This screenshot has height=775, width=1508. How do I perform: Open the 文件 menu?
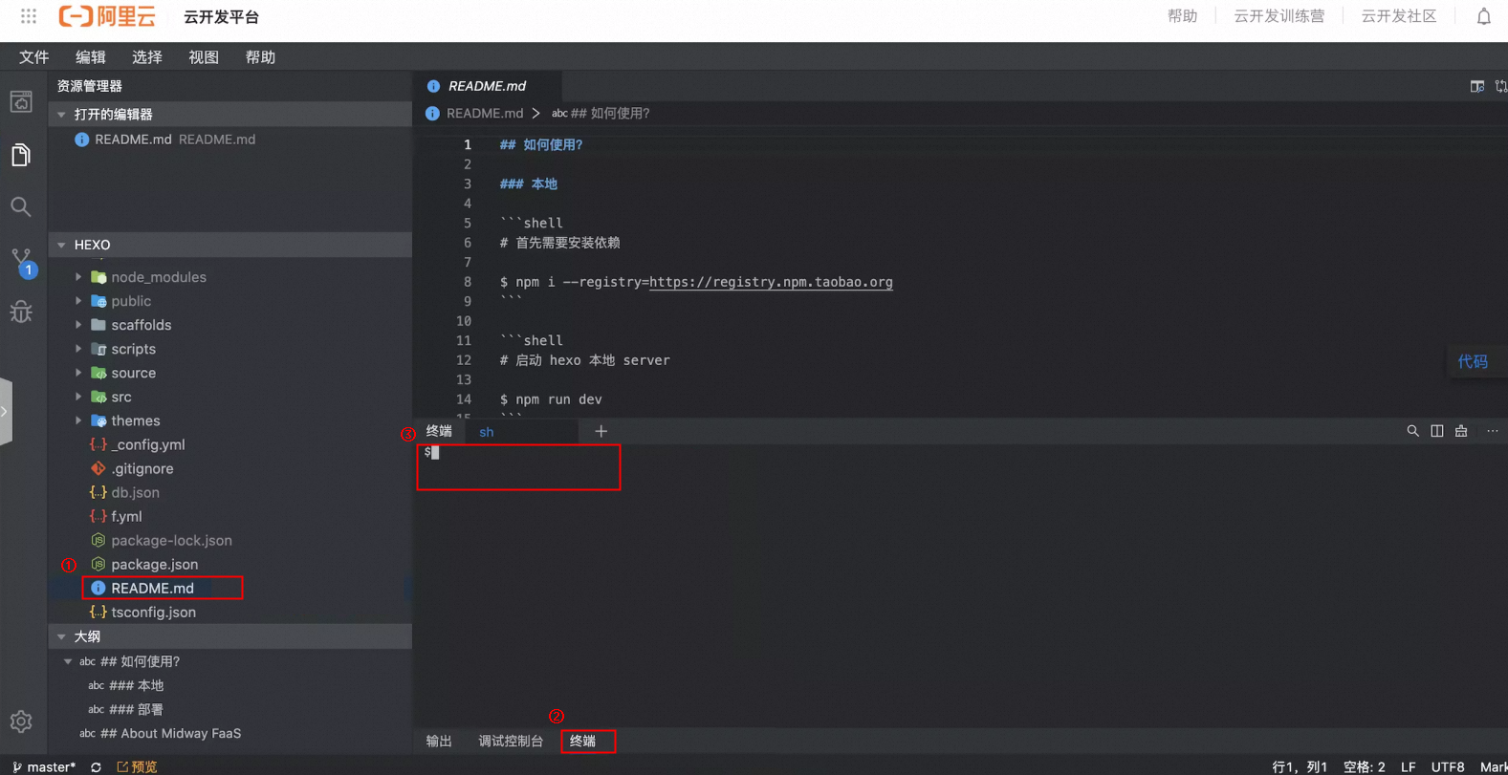coord(33,57)
